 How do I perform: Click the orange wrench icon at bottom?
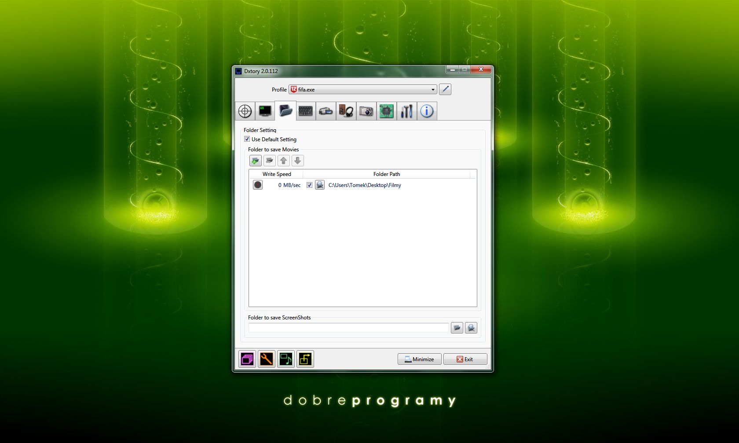[267, 359]
